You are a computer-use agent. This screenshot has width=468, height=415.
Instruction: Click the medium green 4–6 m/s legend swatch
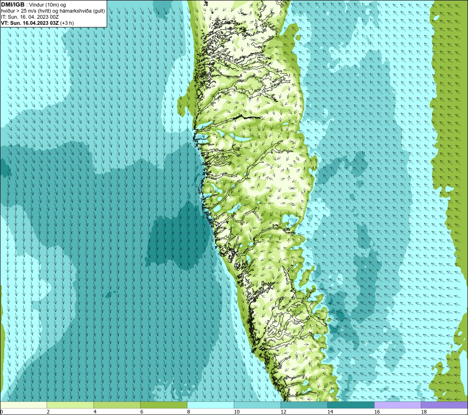pyautogui.click(x=117, y=405)
